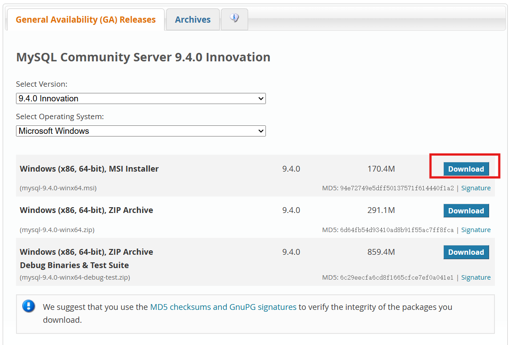Click the ZIP MD5 hash starting 6d64fb54

pyautogui.click(x=397, y=230)
